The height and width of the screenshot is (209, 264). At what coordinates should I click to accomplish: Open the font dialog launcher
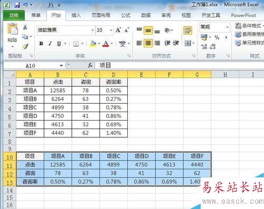coord(129,56)
